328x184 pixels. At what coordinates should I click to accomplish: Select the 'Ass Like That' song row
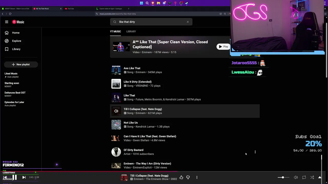(185, 70)
